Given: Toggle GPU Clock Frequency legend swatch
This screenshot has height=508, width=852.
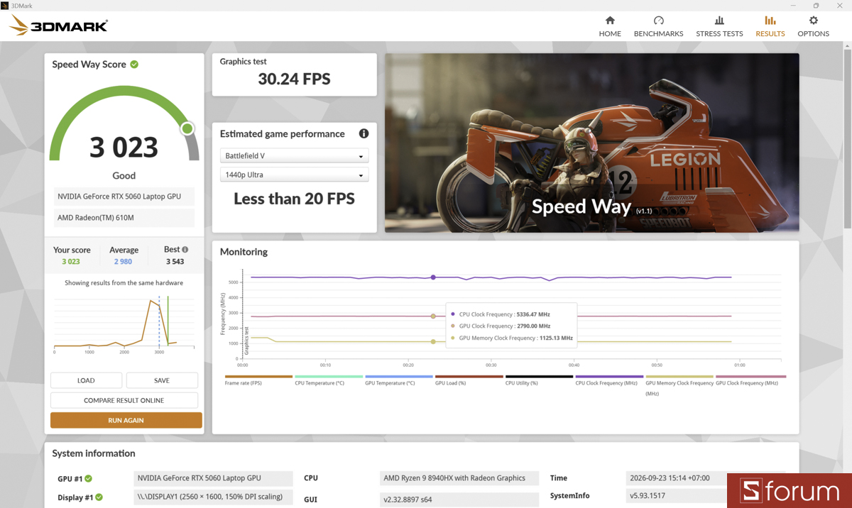Looking at the screenshot, I should point(750,377).
